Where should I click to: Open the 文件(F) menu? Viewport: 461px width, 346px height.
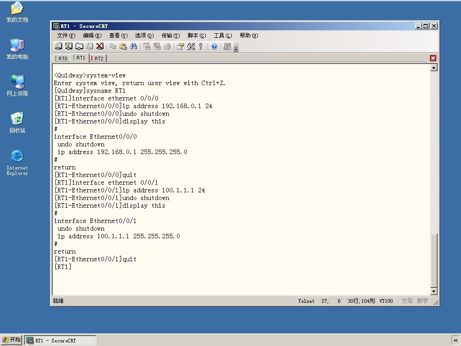click(x=66, y=36)
